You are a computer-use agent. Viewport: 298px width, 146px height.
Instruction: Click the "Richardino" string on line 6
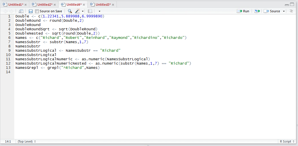click(x=146, y=38)
